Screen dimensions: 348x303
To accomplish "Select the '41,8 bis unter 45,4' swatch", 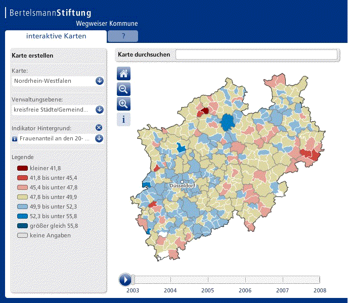I will click(x=22, y=178).
